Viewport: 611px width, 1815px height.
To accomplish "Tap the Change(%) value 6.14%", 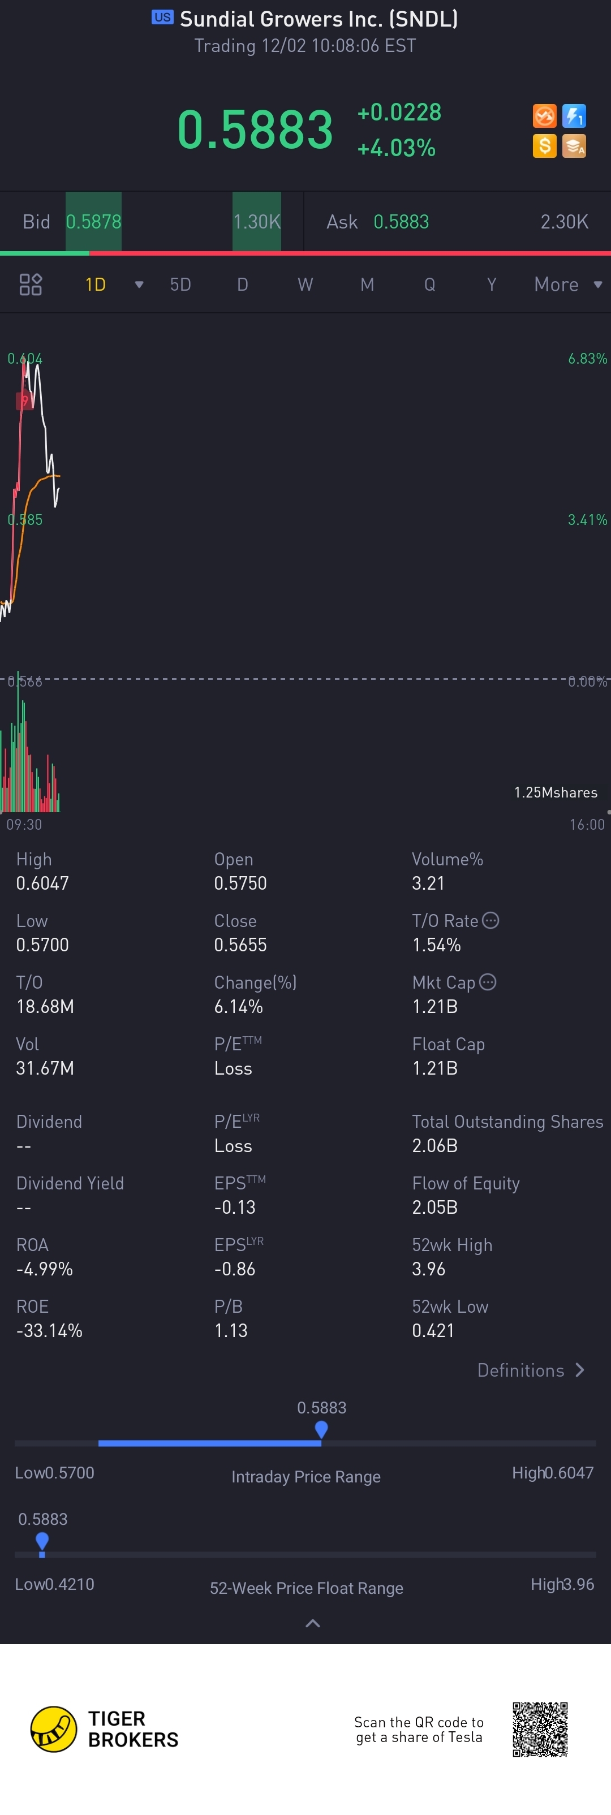I will [238, 1006].
